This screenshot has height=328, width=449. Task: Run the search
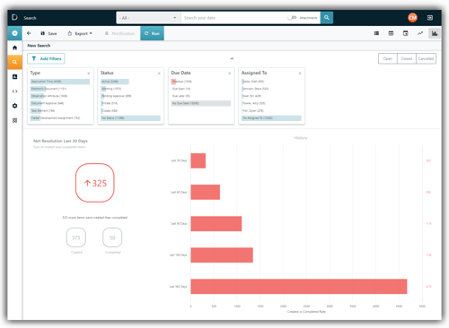click(x=152, y=33)
